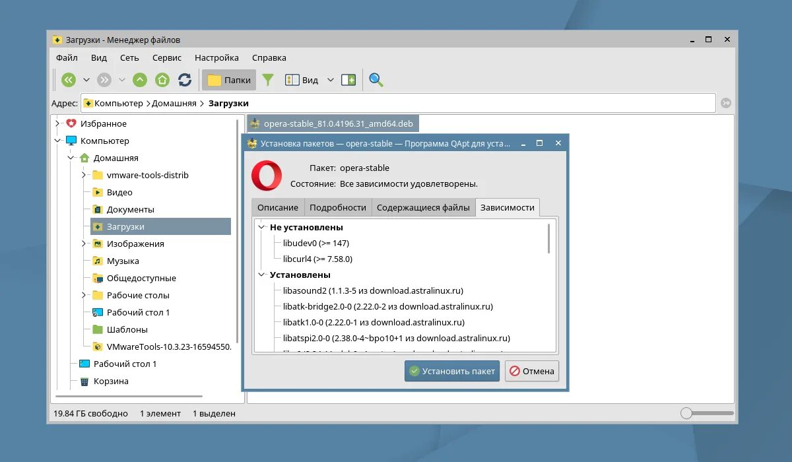
Task: Click the Opera logo in package dialog
Action: point(266,175)
